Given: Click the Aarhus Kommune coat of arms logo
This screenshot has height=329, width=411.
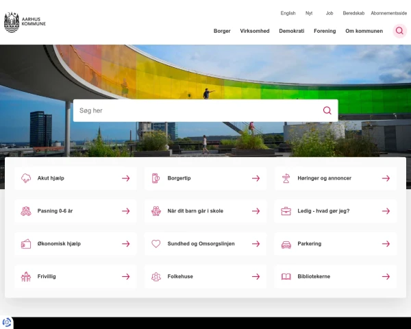Looking at the screenshot, I should [12, 23].
